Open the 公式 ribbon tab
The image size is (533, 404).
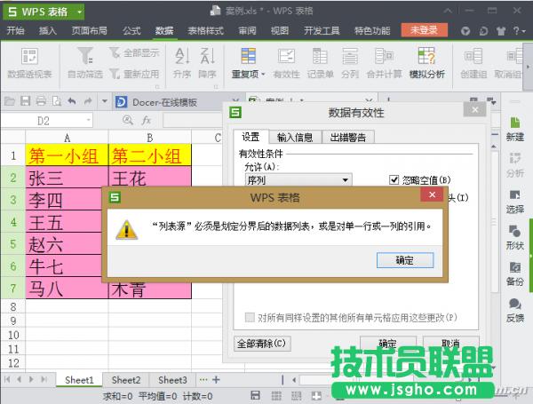(131, 30)
